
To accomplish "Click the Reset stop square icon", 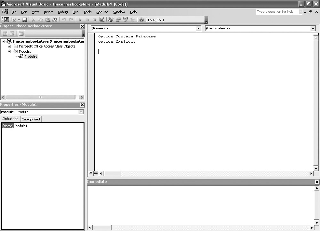I will pyautogui.click(x=94, y=20).
